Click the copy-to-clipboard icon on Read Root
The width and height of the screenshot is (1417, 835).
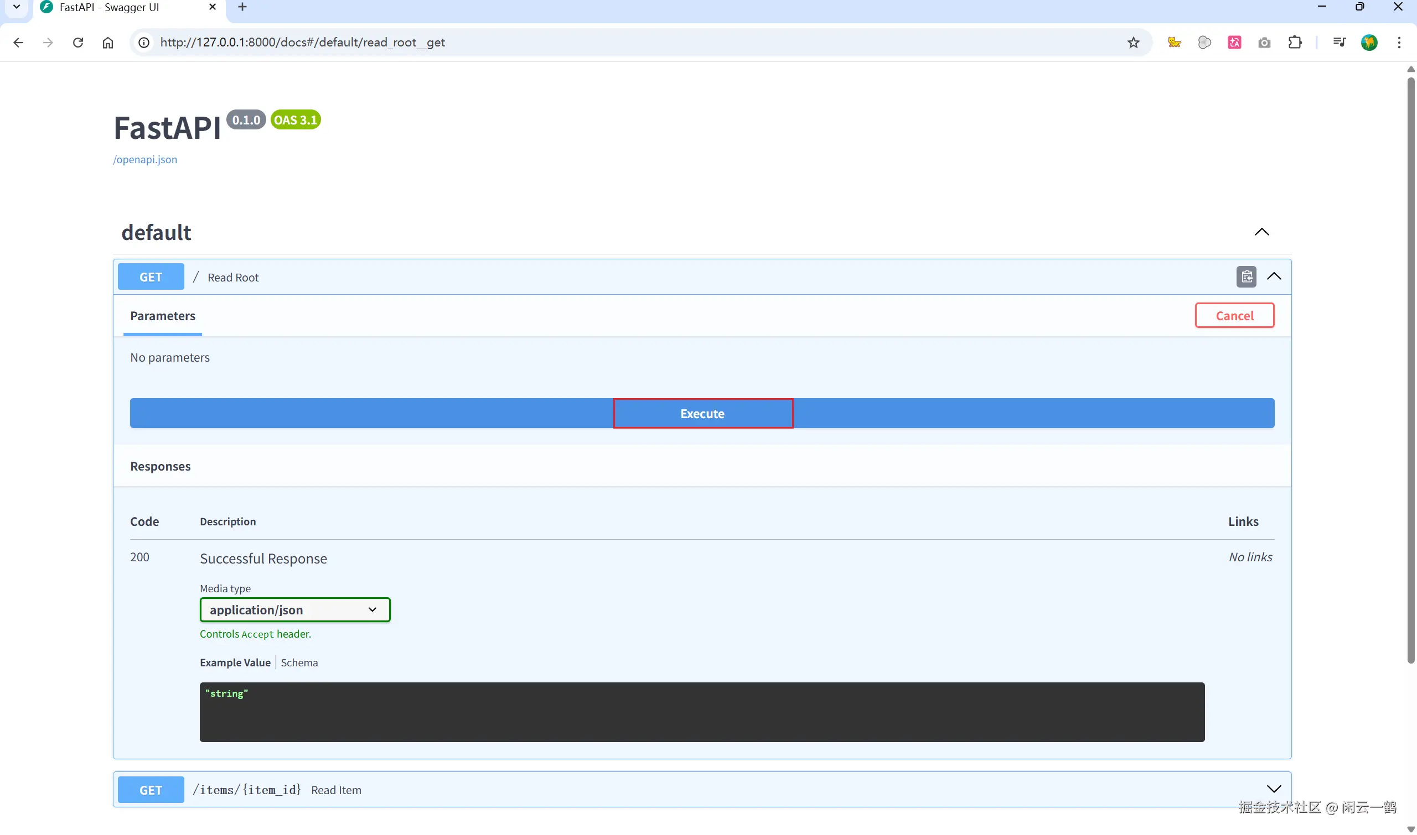pyautogui.click(x=1246, y=277)
